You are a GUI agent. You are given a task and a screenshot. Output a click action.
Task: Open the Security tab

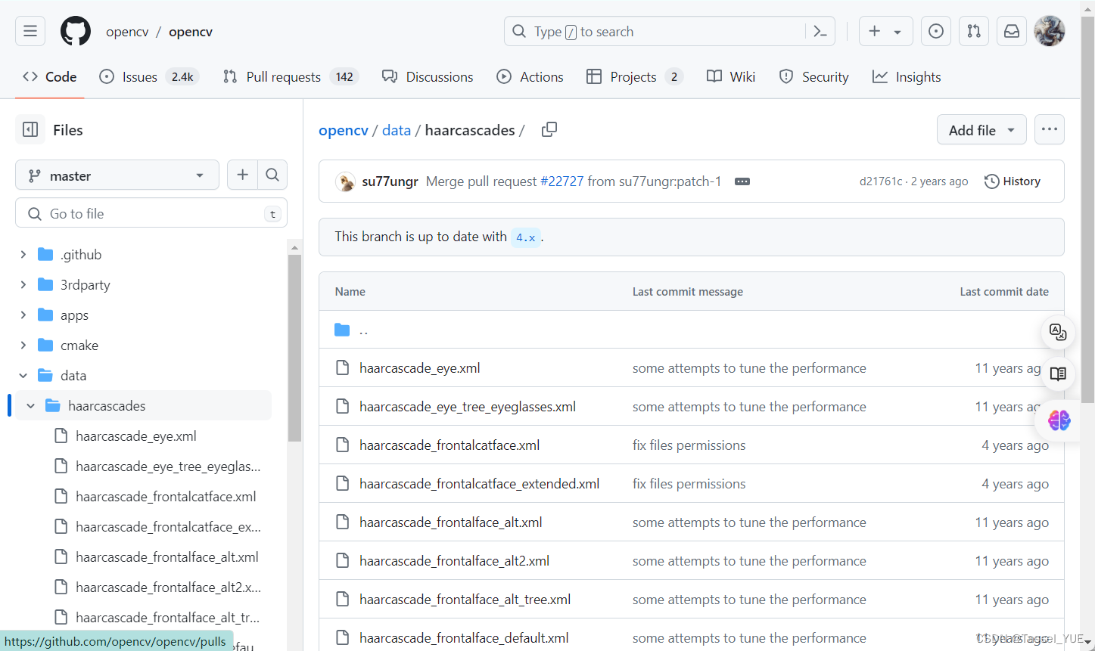click(x=814, y=77)
